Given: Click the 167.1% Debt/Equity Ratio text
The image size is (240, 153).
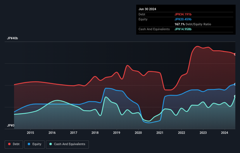Looking at the screenshot, I should [x=193, y=24].
